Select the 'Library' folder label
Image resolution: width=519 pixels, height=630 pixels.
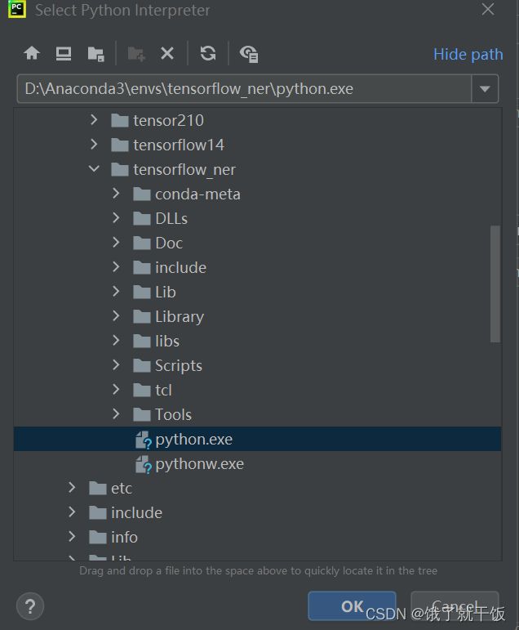(x=180, y=317)
